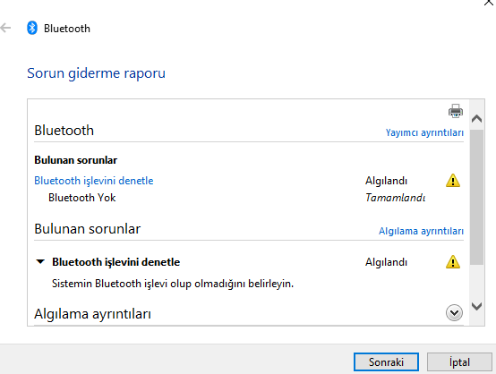
Task: Expand Algılama ayrıntıları with round chevron button
Action: [454, 313]
